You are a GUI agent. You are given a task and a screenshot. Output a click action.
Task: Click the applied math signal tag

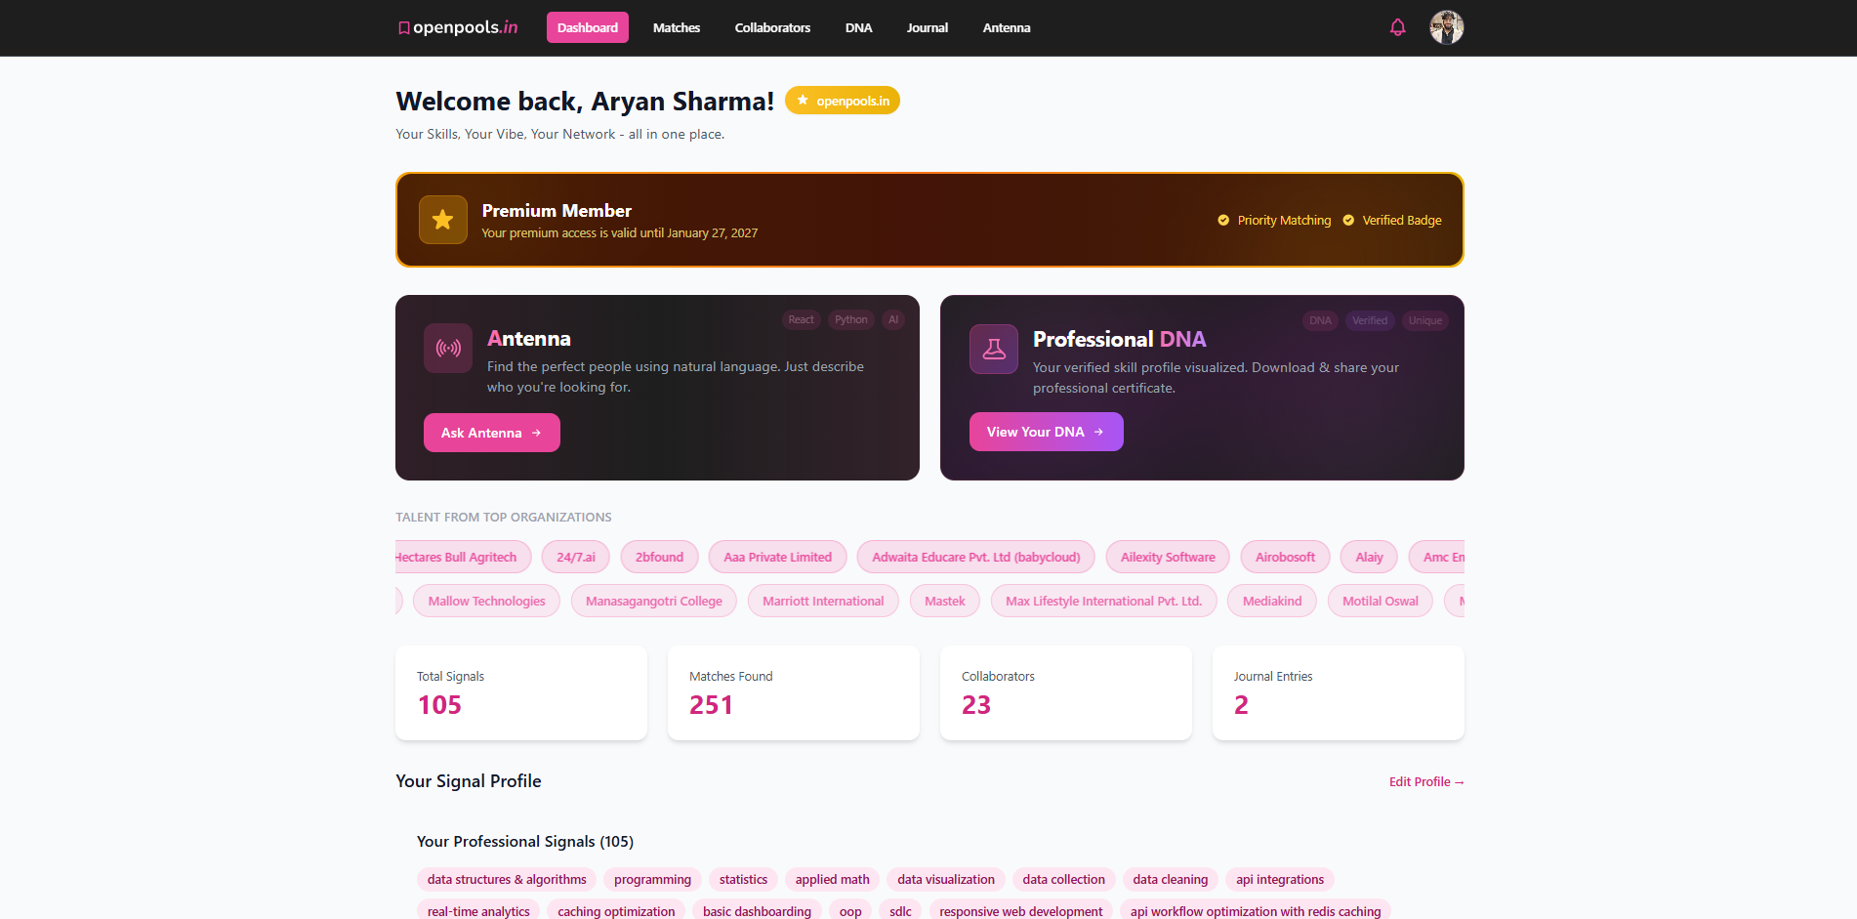click(x=833, y=880)
